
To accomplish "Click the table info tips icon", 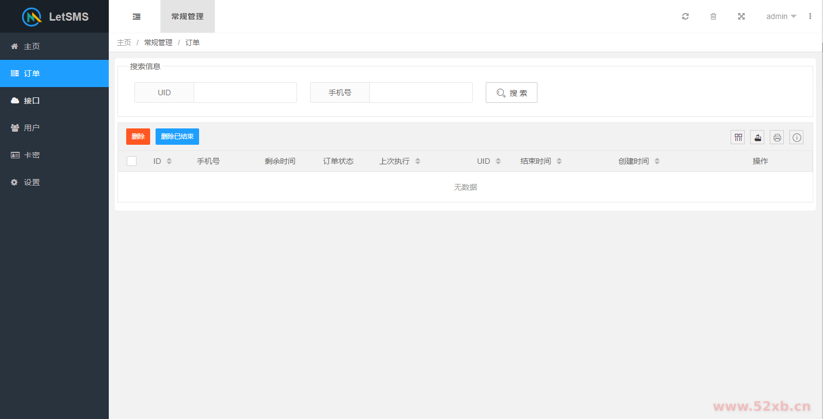I will tap(796, 138).
